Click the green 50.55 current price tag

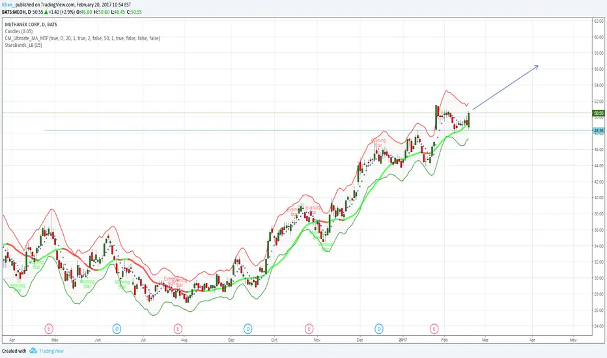[x=599, y=113]
